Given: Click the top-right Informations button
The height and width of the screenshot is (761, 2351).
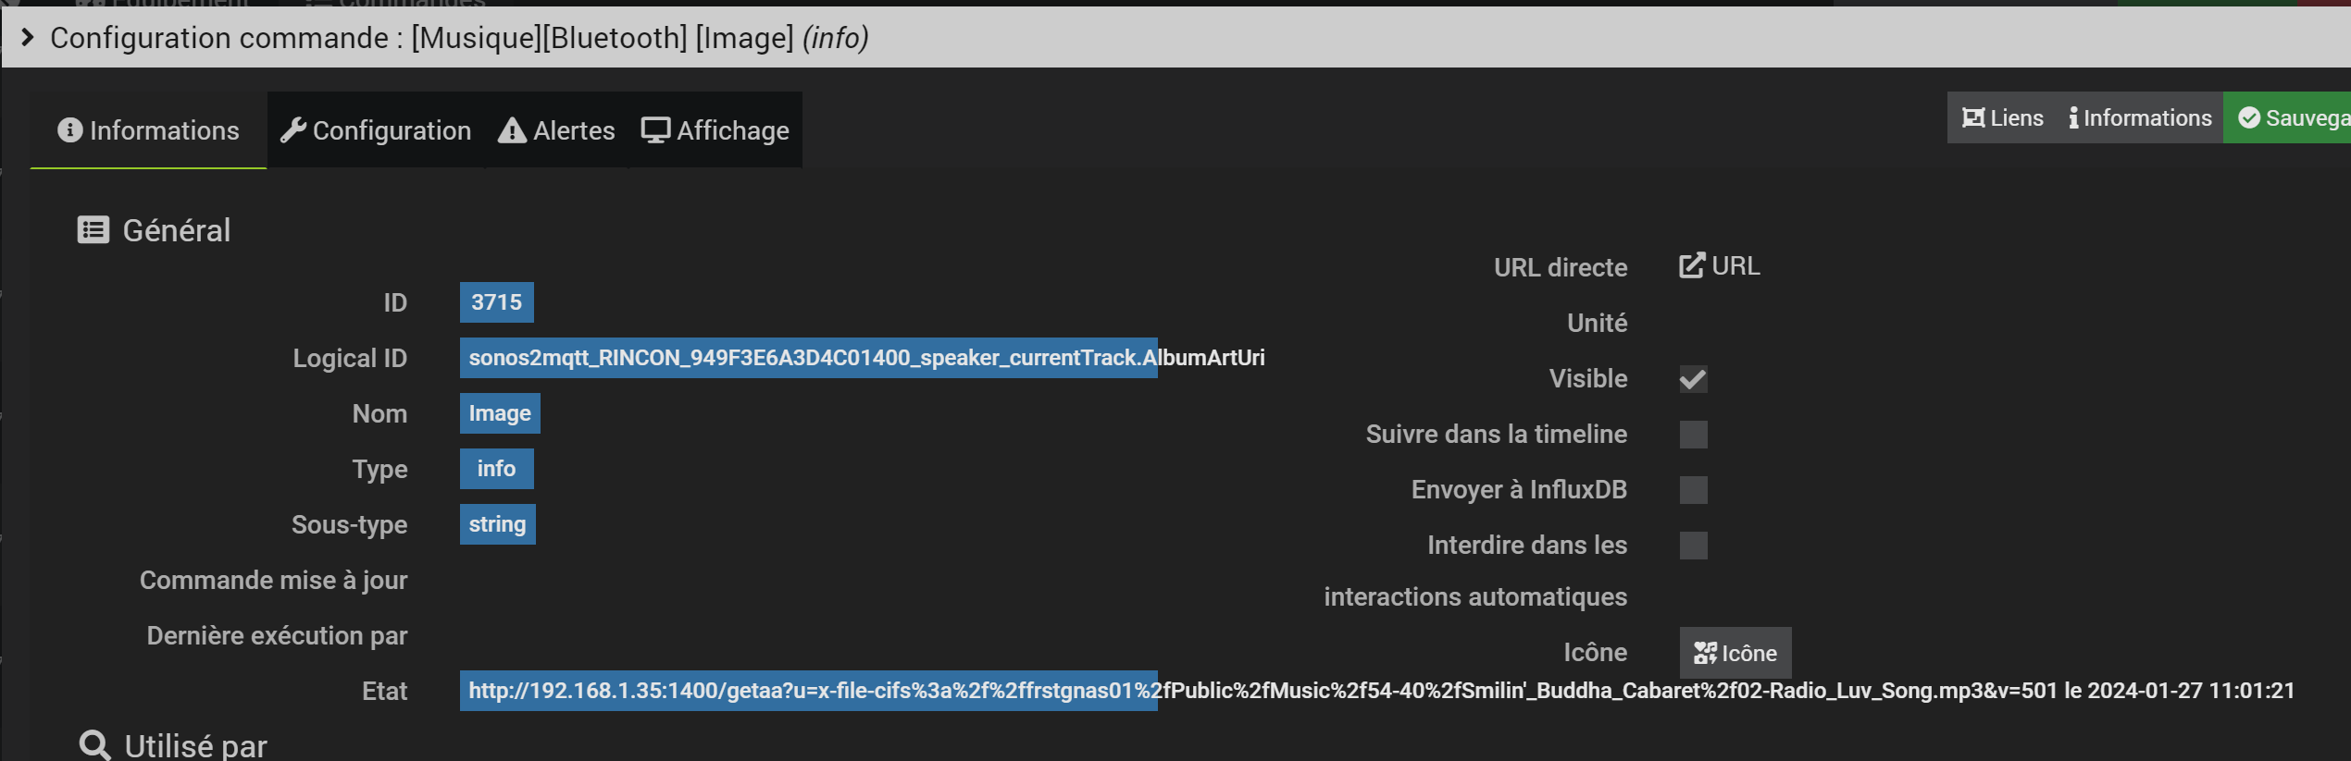Looking at the screenshot, I should (x=2140, y=118).
